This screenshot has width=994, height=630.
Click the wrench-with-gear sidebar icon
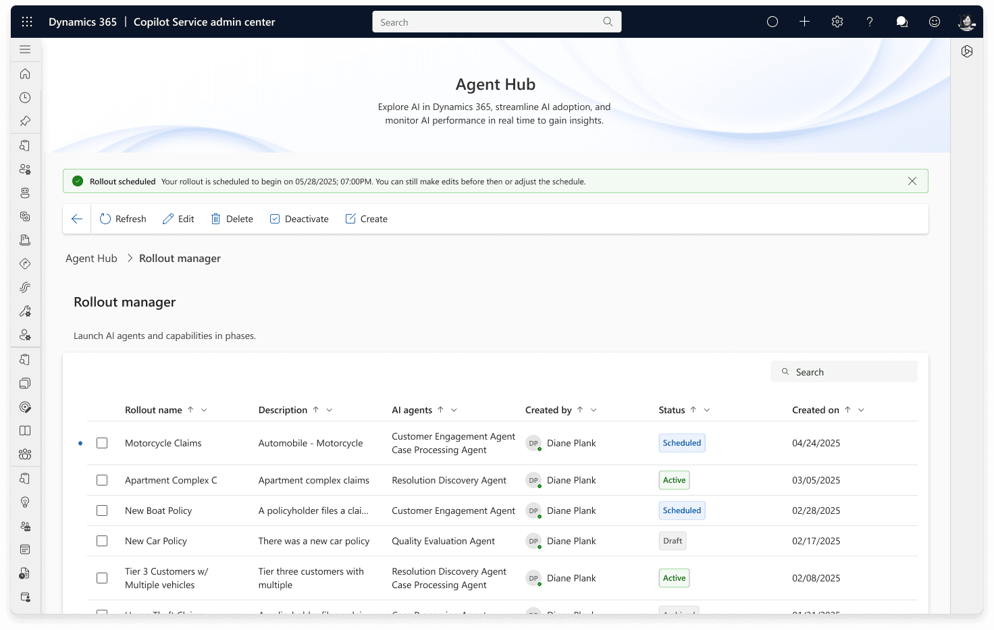[25, 311]
